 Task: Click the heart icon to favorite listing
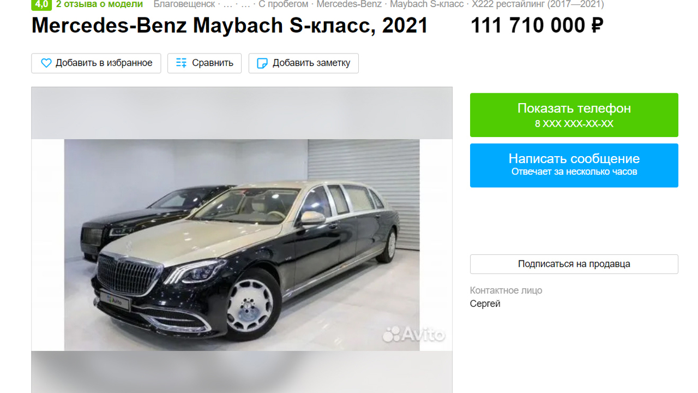pos(46,63)
